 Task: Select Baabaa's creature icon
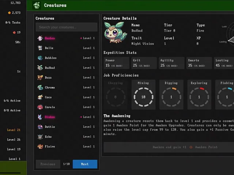click(x=40, y=38)
